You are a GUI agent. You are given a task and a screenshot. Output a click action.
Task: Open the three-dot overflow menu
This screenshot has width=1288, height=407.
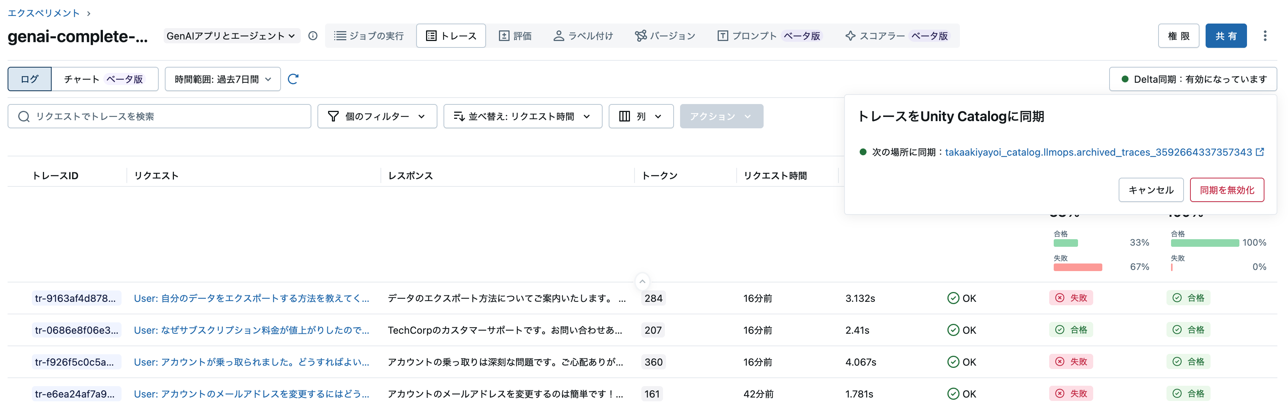[x=1266, y=36]
